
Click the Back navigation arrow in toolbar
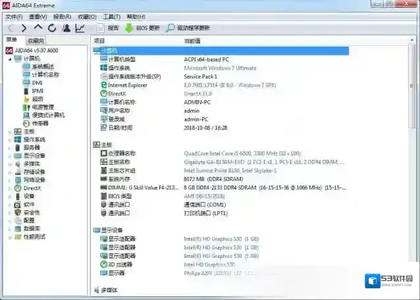(x=9, y=28)
